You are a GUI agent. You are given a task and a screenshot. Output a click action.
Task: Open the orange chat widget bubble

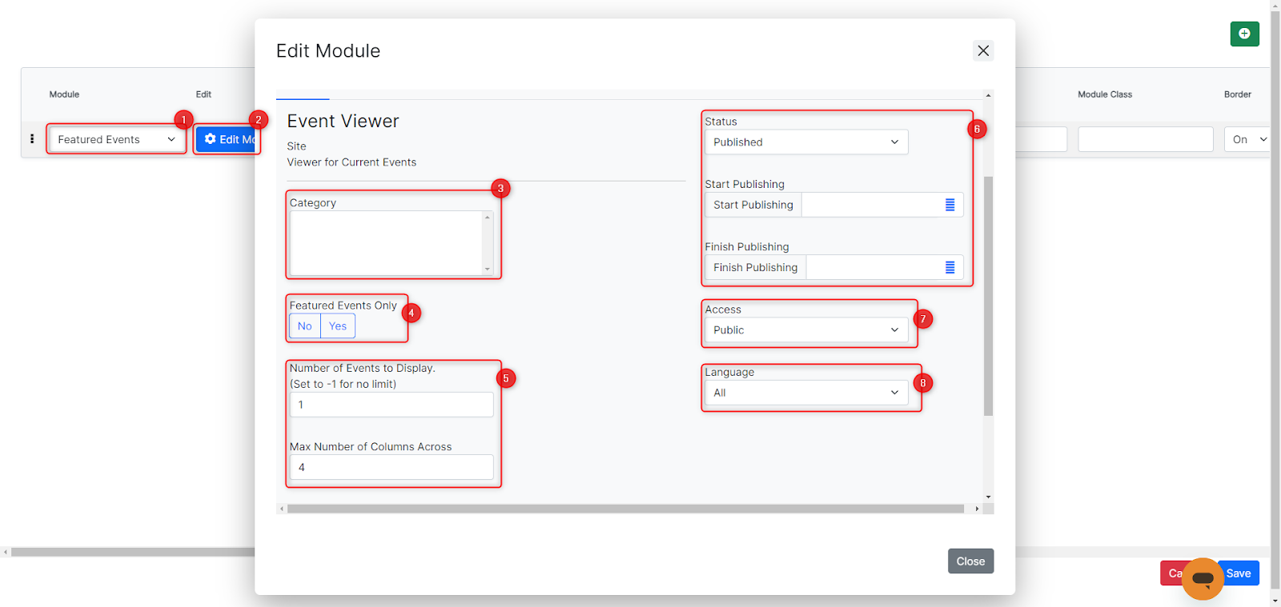pyautogui.click(x=1203, y=578)
